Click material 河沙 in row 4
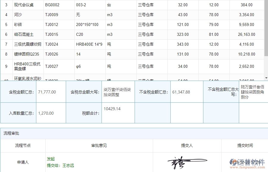 (17, 14)
